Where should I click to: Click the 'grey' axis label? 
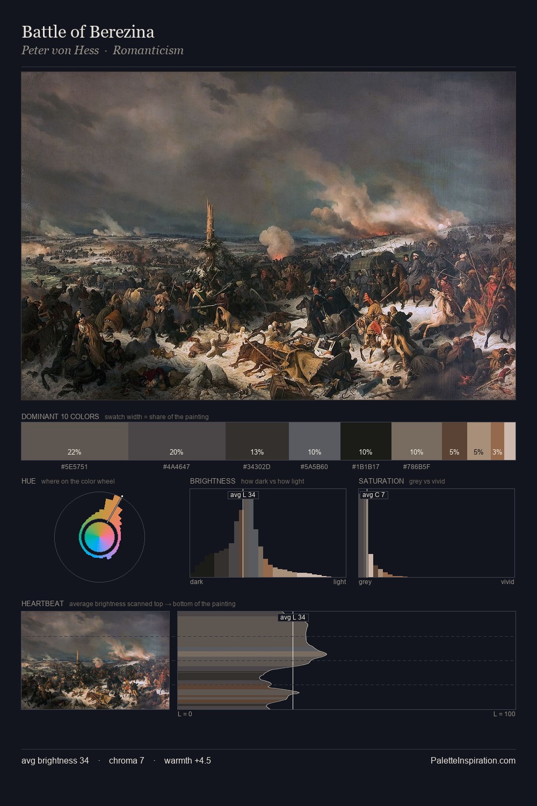tap(365, 582)
